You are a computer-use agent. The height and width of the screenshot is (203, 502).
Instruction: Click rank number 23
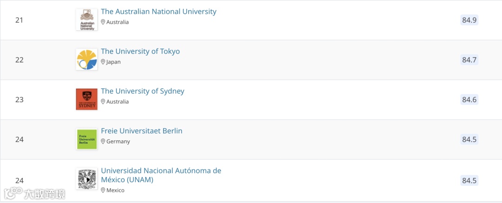(x=19, y=99)
